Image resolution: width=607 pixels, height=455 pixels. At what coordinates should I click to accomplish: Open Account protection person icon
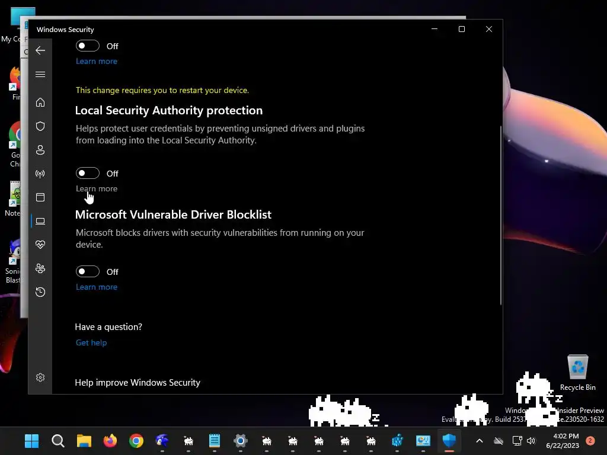[x=40, y=150]
